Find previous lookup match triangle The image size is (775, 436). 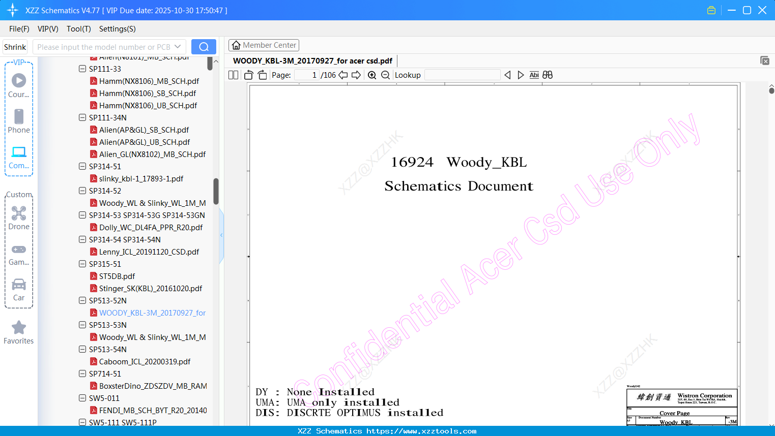pyautogui.click(x=507, y=75)
